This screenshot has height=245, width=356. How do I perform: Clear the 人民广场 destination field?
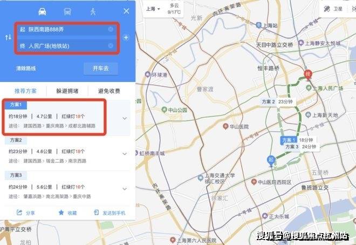[111, 46]
